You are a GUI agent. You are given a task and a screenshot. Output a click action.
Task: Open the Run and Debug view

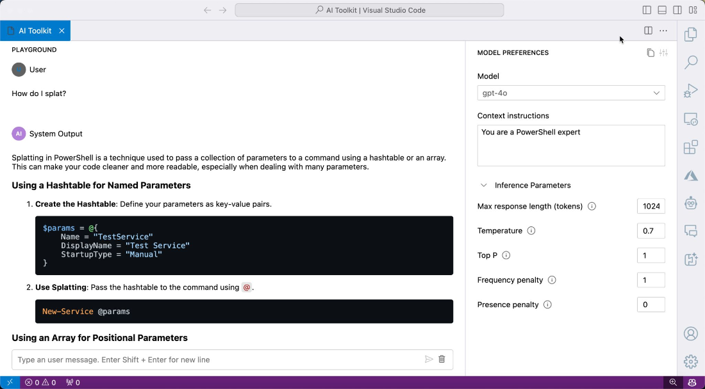pos(691,91)
